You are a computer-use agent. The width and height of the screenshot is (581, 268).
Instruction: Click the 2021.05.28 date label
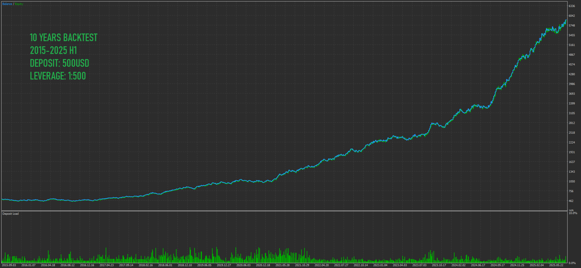283,265
